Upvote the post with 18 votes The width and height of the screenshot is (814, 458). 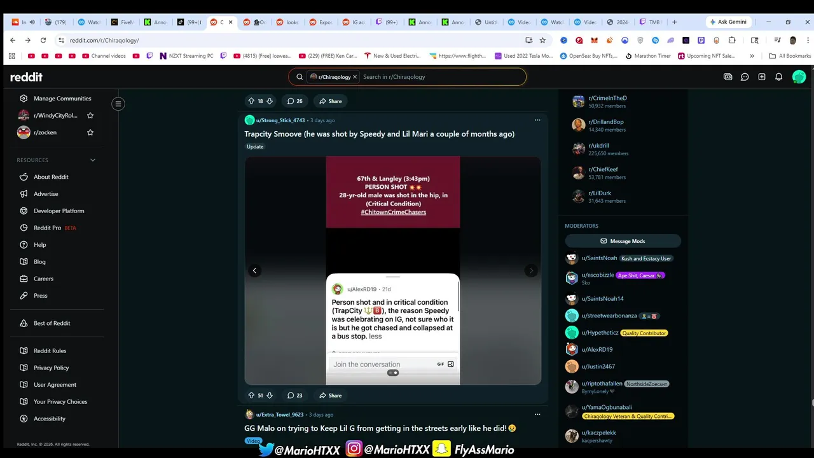(251, 101)
